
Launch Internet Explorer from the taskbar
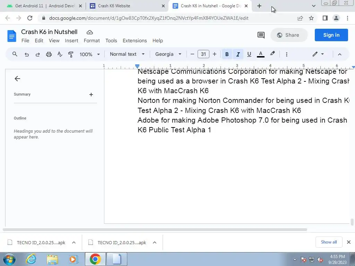31,259
